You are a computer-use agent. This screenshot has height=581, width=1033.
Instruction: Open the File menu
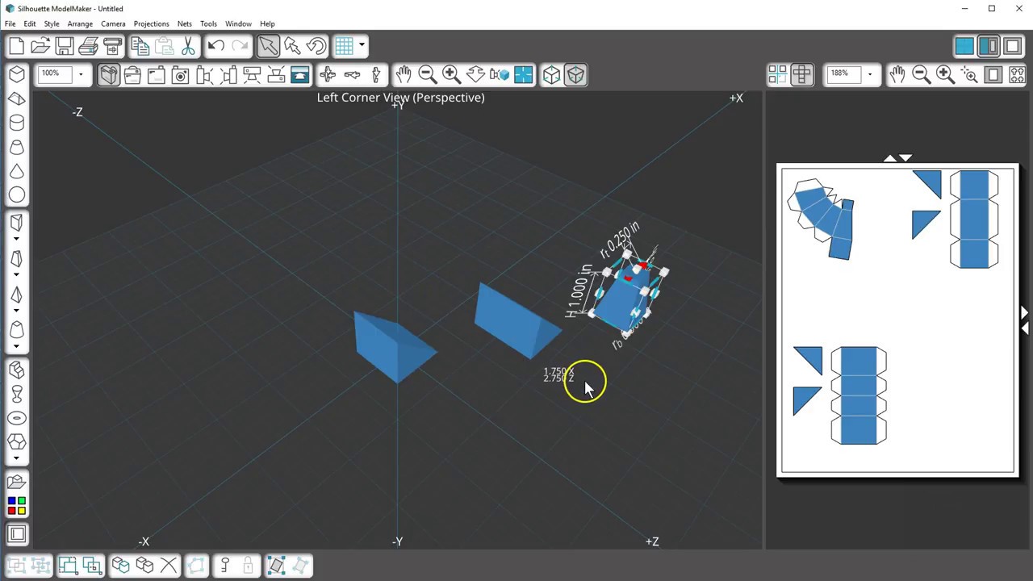10,23
